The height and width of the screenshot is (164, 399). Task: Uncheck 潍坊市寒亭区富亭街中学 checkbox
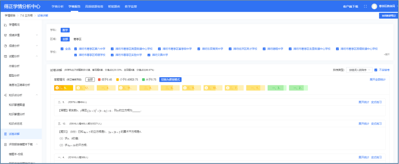coord(159,49)
